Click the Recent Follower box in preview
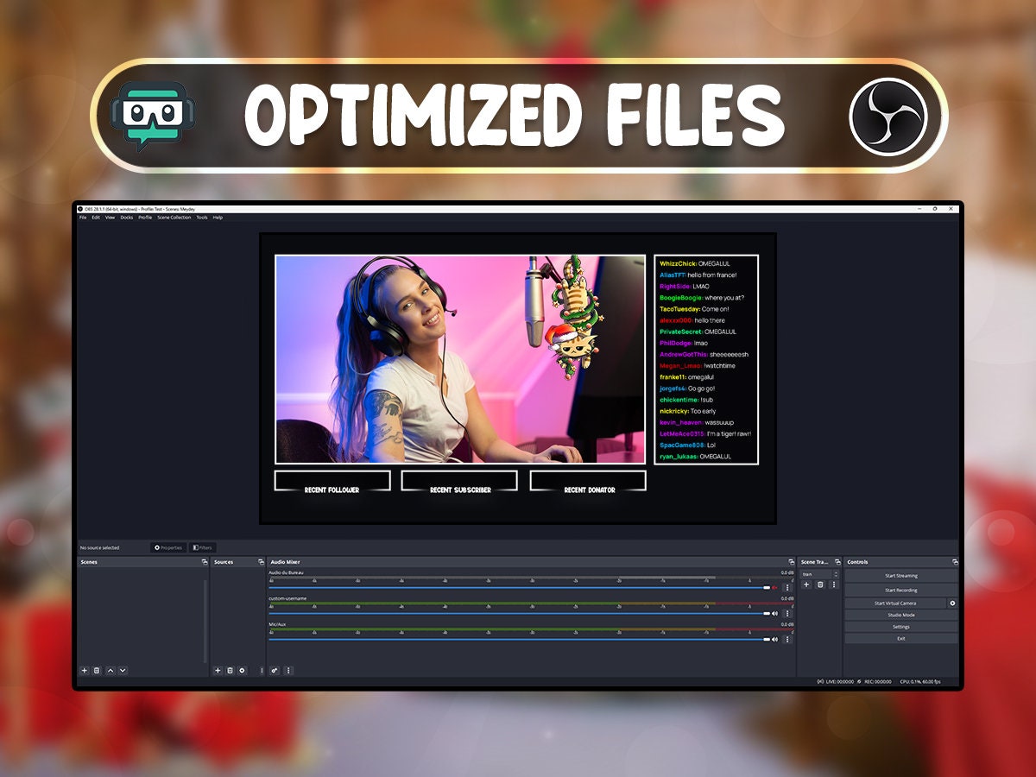The width and height of the screenshot is (1036, 777). [332, 481]
